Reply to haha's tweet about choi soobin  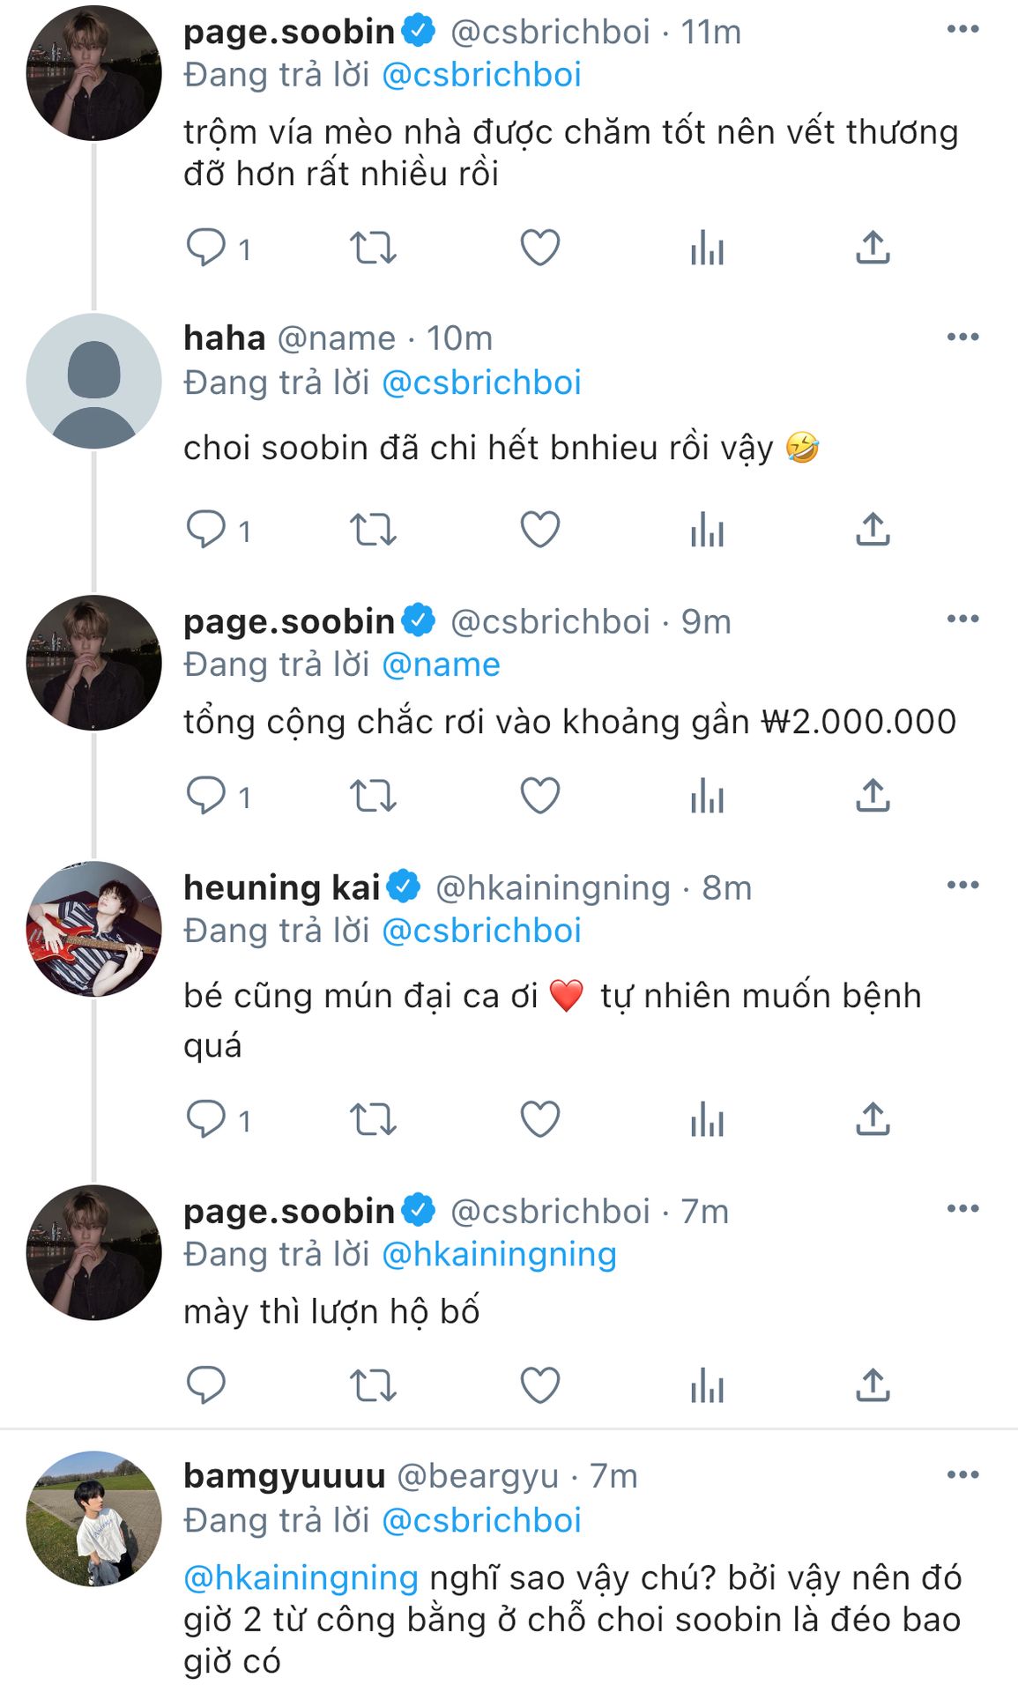[x=206, y=530]
